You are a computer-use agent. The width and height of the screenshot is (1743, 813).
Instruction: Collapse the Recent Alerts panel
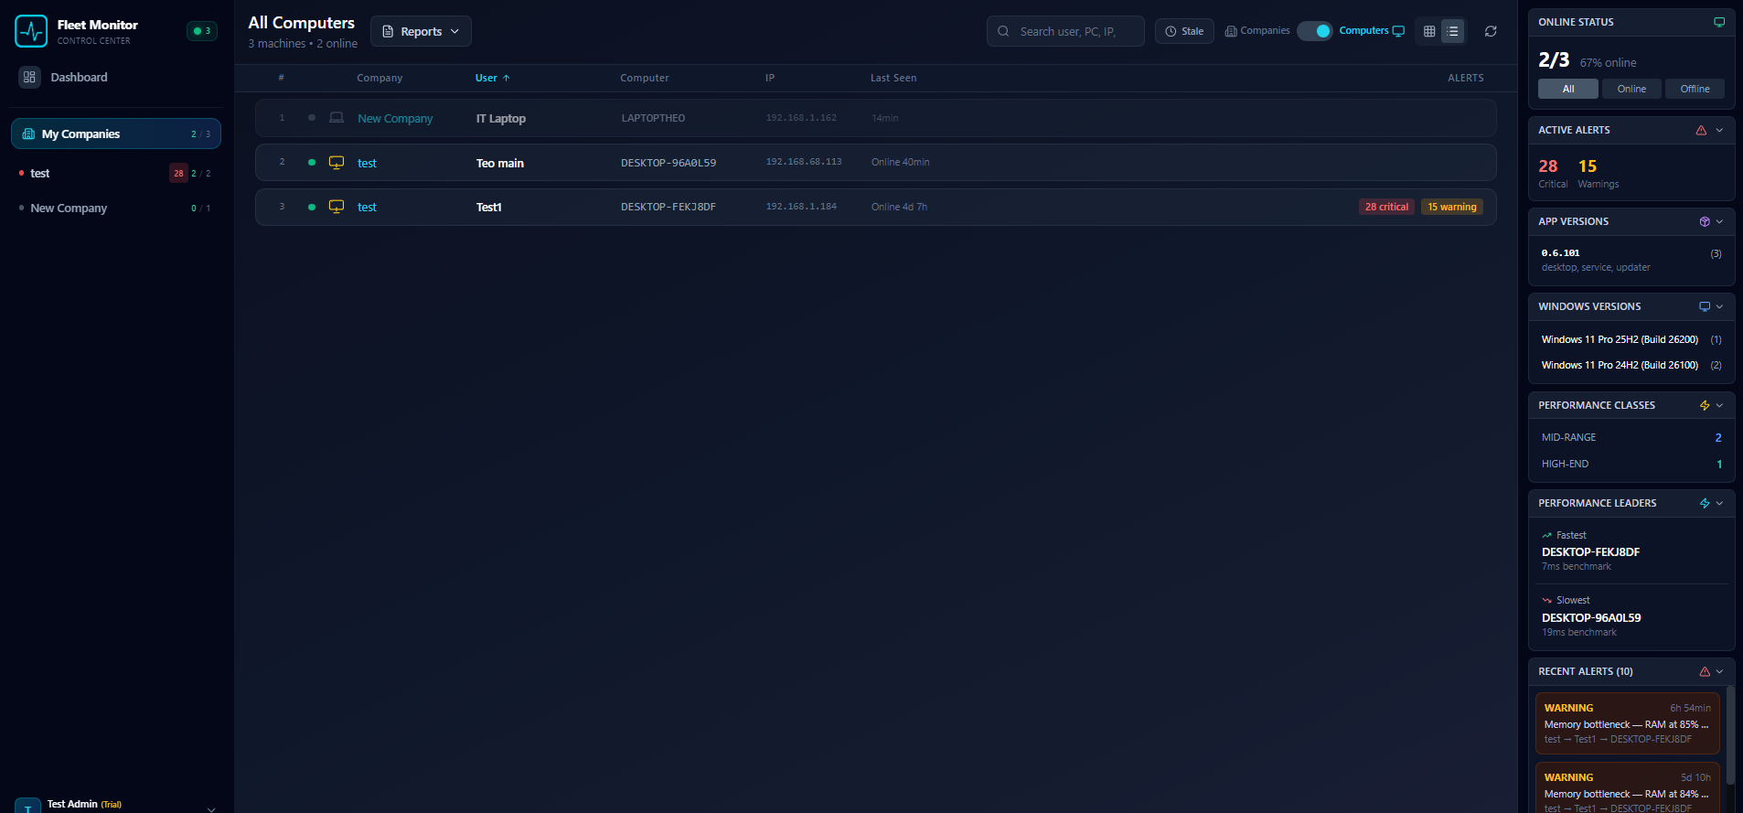point(1719,671)
